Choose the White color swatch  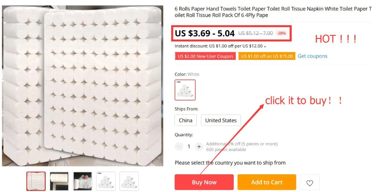(185, 90)
